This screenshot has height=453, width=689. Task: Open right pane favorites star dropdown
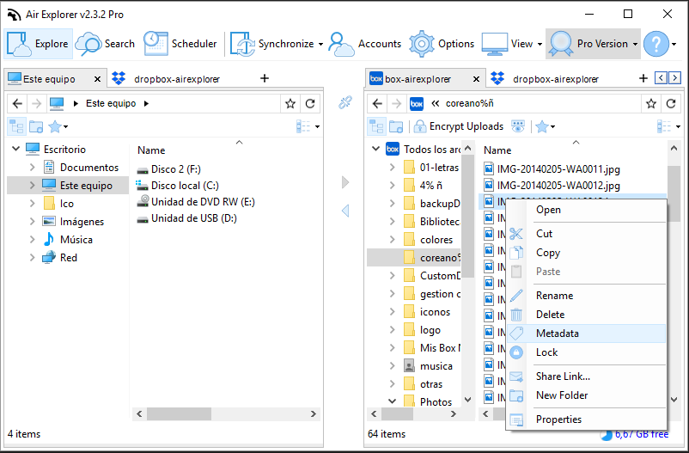click(546, 126)
